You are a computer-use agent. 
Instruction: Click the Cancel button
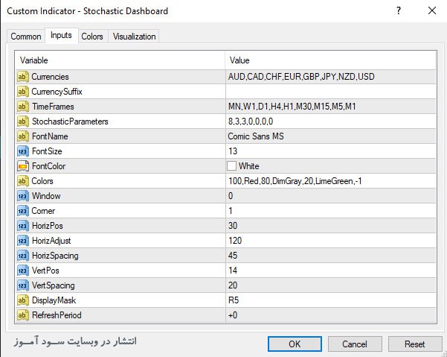(x=355, y=344)
